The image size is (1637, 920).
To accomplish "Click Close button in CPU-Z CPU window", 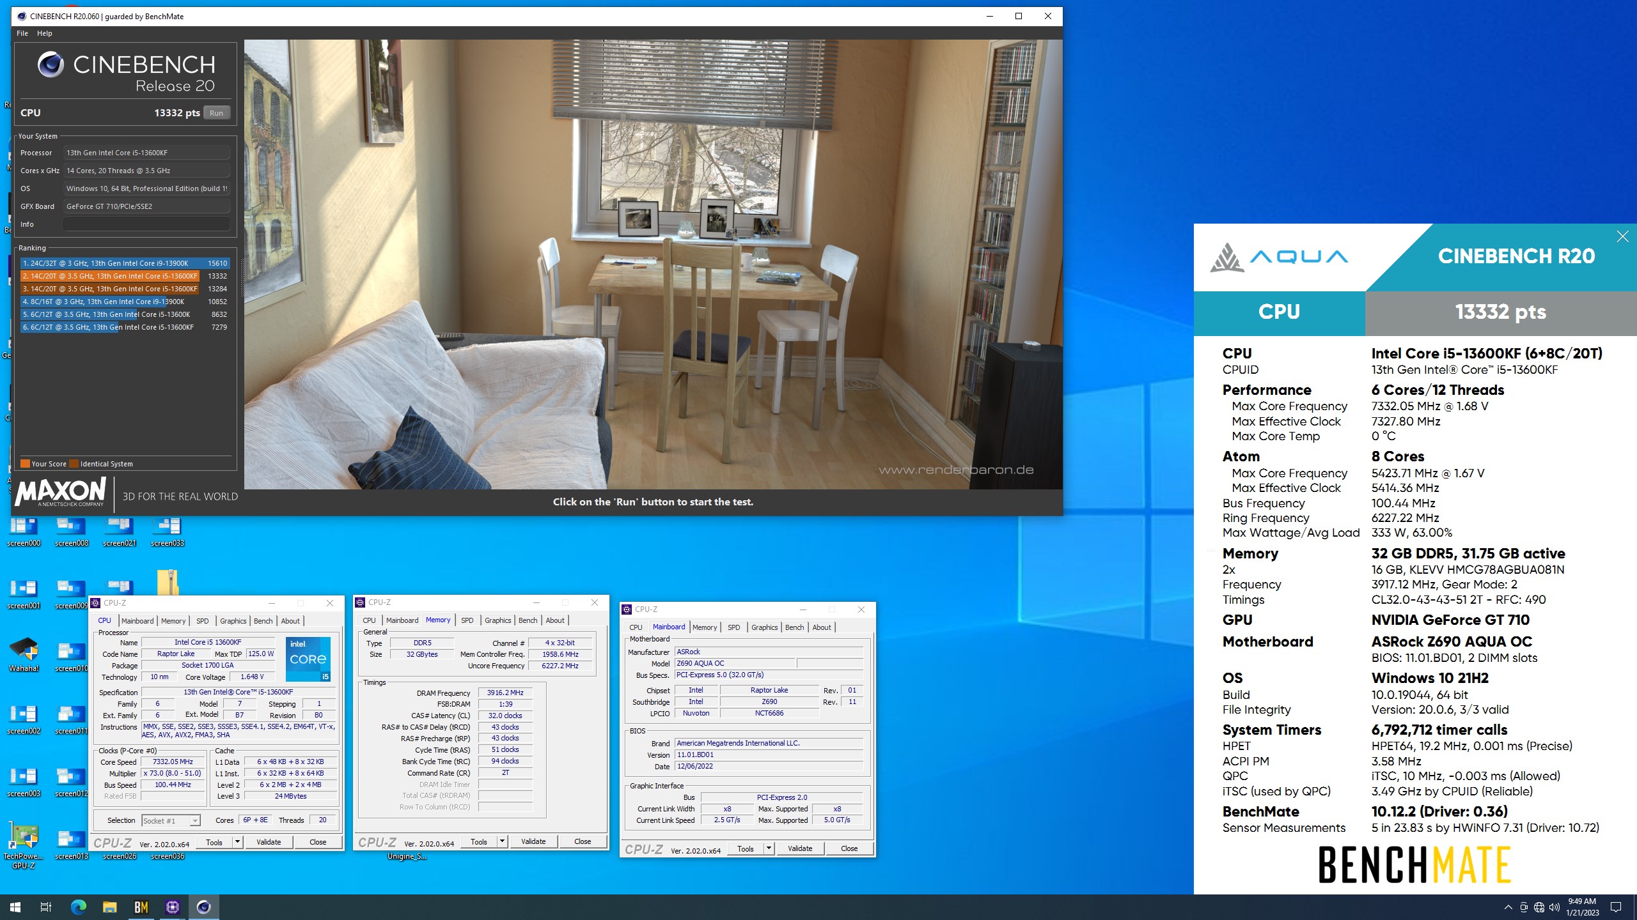I will [x=318, y=842].
